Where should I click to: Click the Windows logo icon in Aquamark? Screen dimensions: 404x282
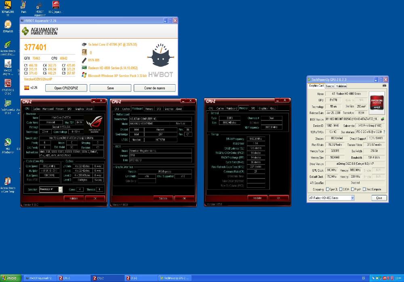(x=84, y=75)
